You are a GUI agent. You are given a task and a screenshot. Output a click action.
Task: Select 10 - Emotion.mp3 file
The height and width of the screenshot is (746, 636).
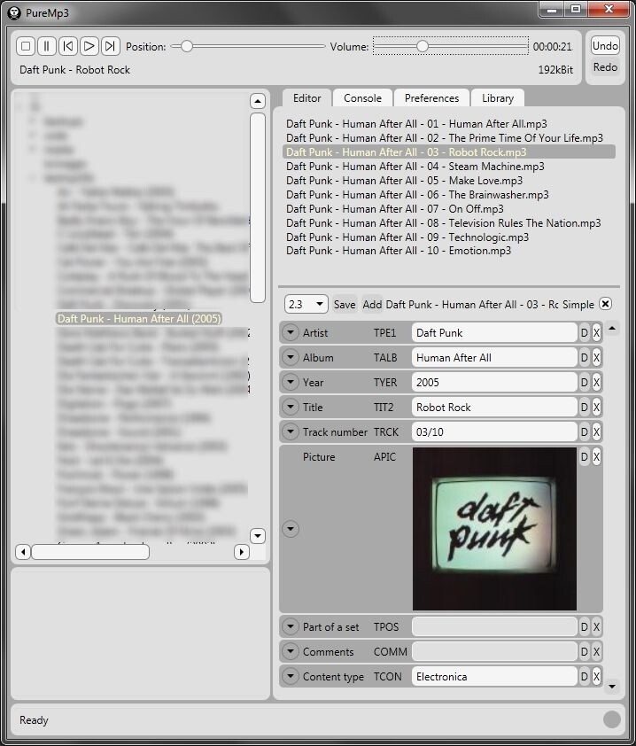tap(398, 250)
